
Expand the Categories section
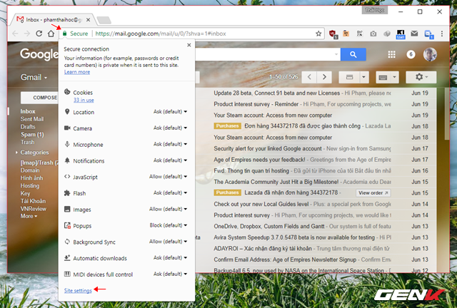pos(32,153)
